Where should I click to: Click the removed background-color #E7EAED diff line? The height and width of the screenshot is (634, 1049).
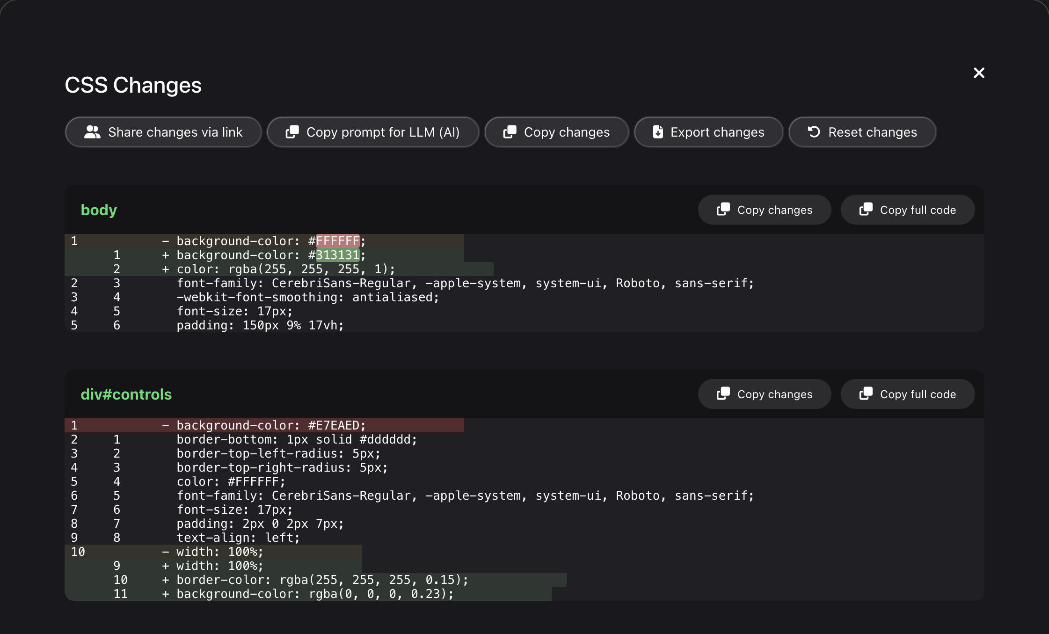coord(270,425)
